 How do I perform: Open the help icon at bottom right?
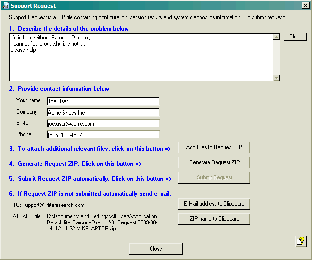pyautogui.click(x=300, y=241)
